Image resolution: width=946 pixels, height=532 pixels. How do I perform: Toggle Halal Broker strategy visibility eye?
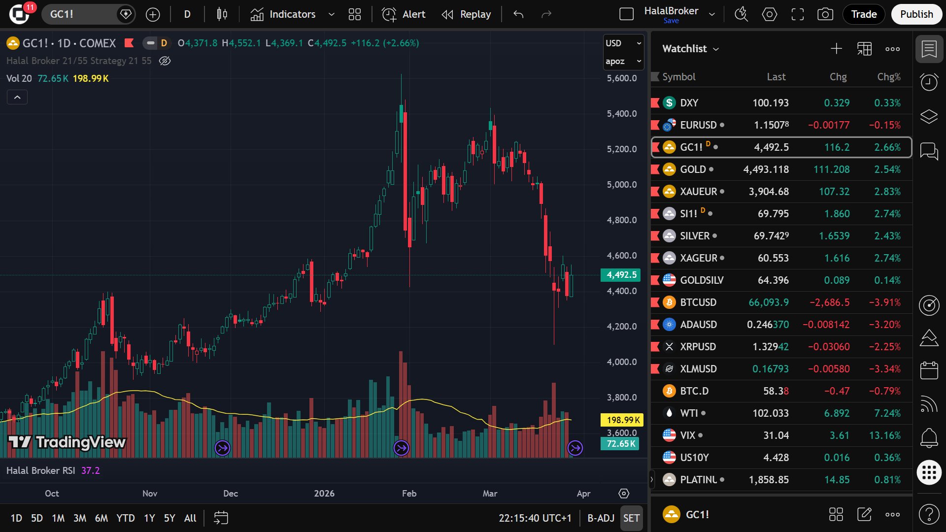tap(165, 61)
